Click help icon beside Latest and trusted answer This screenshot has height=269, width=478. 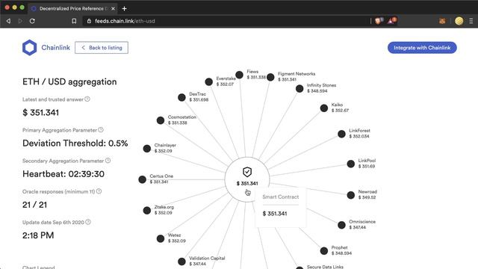[x=87, y=99]
